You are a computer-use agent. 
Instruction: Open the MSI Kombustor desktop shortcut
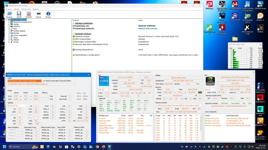(248, 30)
